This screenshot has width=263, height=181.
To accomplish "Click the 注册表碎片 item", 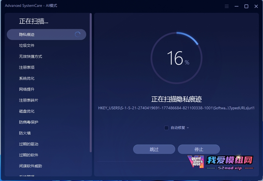I will tap(29, 100).
